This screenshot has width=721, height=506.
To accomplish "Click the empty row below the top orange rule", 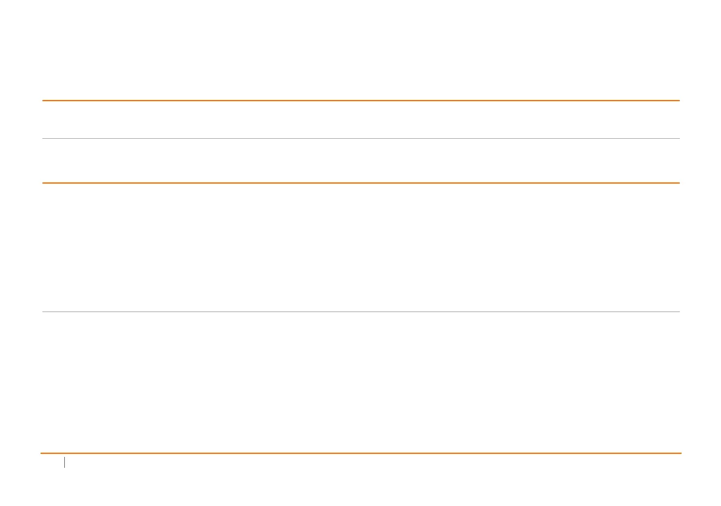I will (360, 120).
